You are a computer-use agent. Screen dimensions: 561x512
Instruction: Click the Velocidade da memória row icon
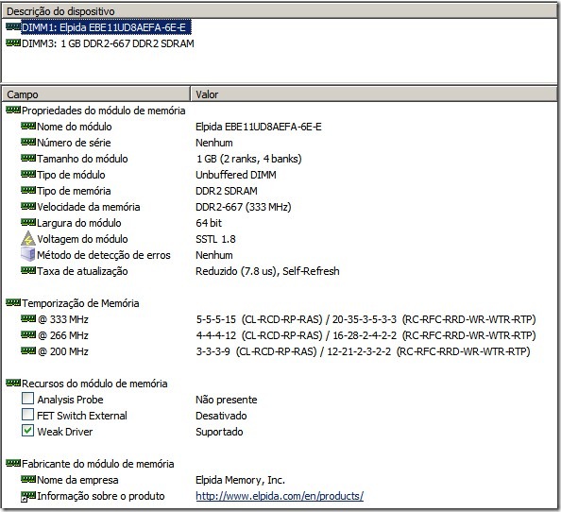(x=28, y=207)
